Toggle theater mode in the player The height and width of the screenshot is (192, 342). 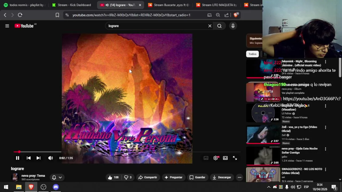[225, 158]
